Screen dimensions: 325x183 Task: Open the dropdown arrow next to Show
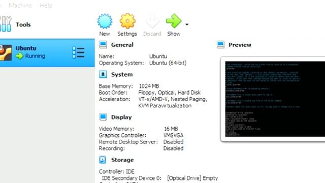[x=187, y=24]
